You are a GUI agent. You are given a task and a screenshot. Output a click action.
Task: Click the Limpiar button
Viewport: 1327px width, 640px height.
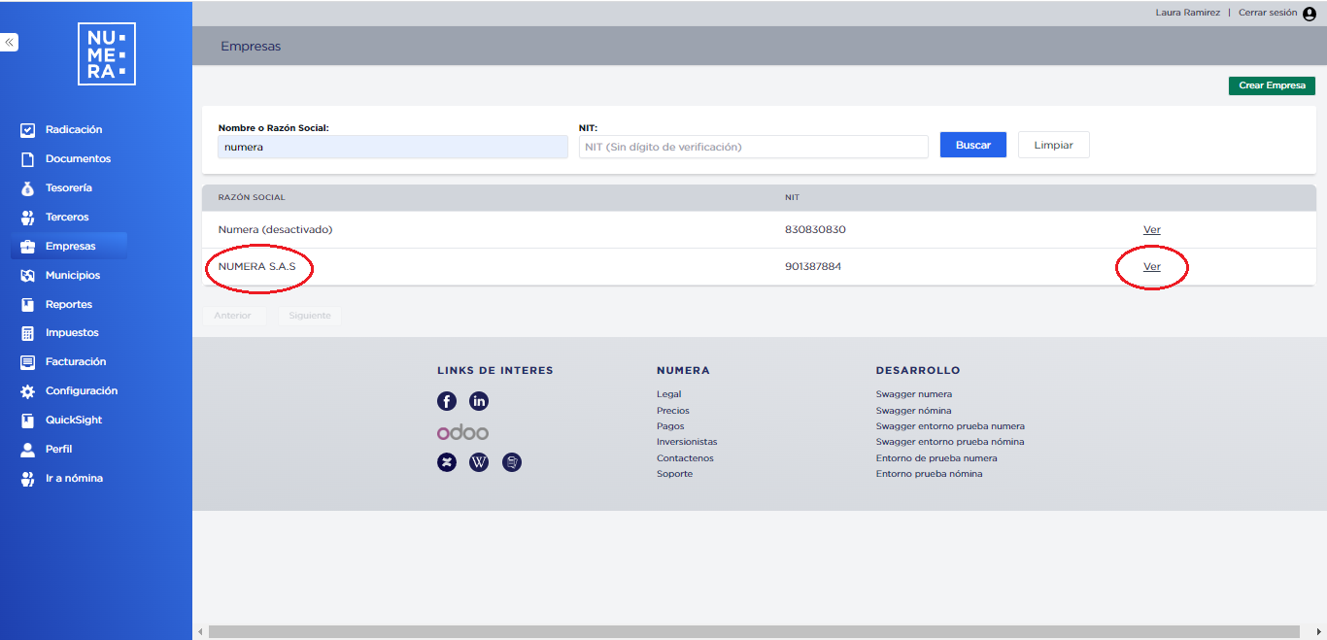pyautogui.click(x=1054, y=145)
